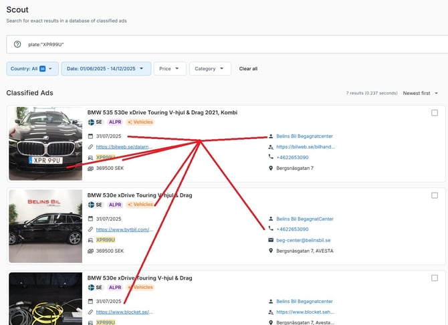Viewport: 448px width, 325px height.
Task: Click highlighted plate XPR99U on second ad
Action: [x=106, y=240]
